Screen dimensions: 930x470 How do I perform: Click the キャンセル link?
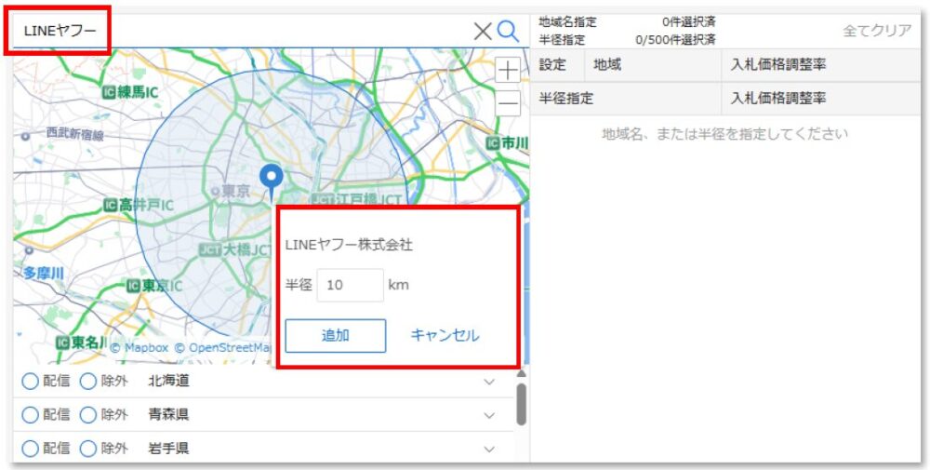445,336
